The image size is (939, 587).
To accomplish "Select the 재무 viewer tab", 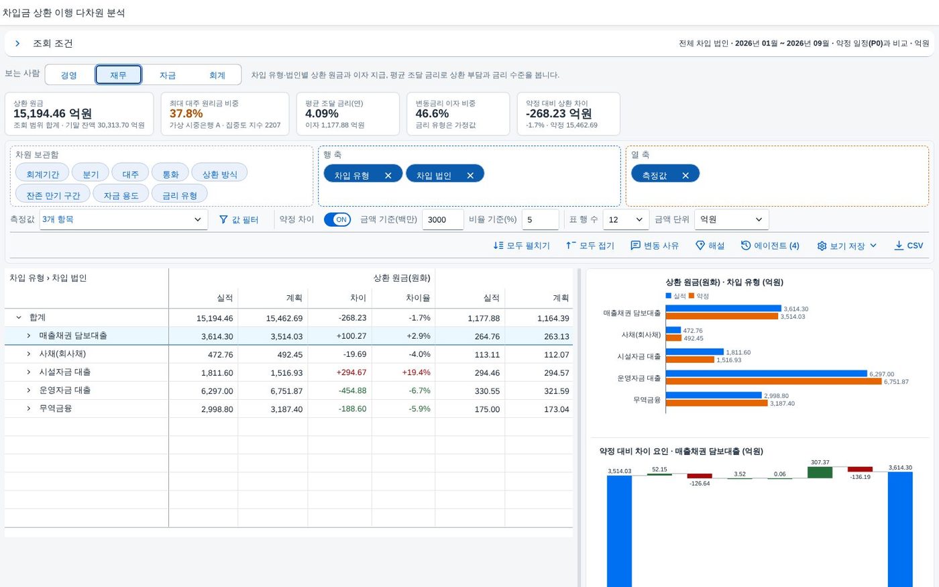I will (x=119, y=75).
